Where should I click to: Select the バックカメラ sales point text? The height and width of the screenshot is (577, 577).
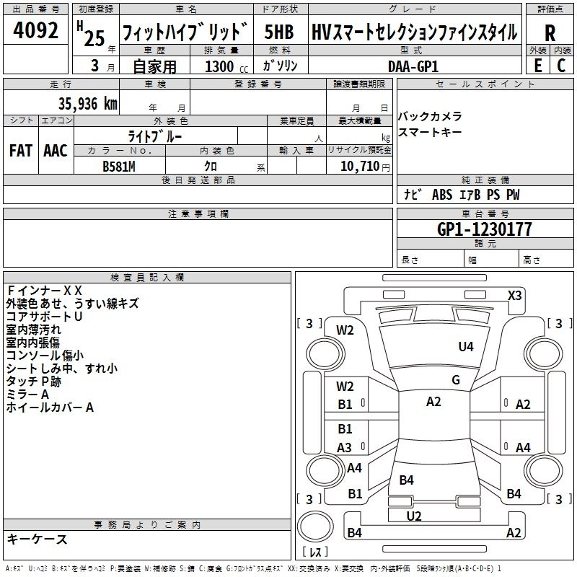[430, 116]
